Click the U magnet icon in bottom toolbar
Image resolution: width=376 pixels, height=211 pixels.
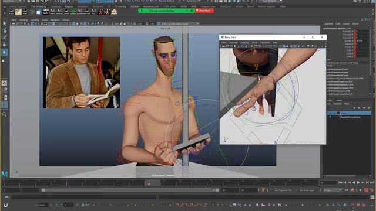click(x=6, y=205)
